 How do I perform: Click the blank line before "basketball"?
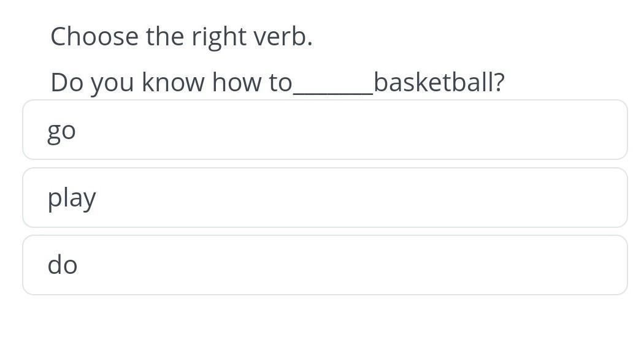(x=333, y=92)
